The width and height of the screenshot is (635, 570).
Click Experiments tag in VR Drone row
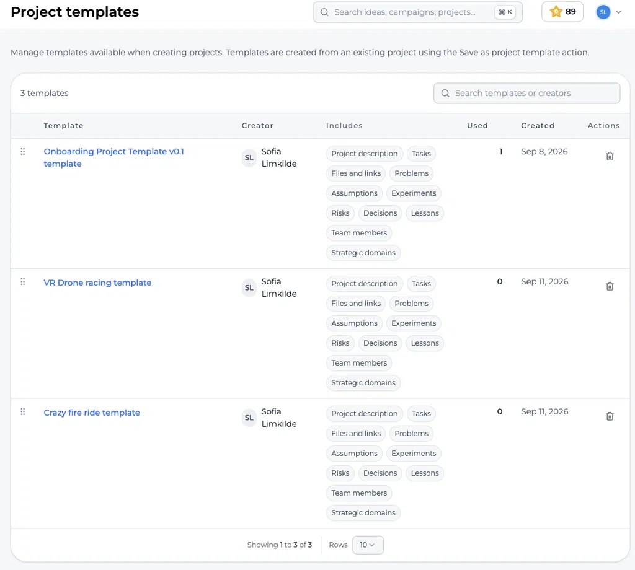pyautogui.click(x=414, y=323)
